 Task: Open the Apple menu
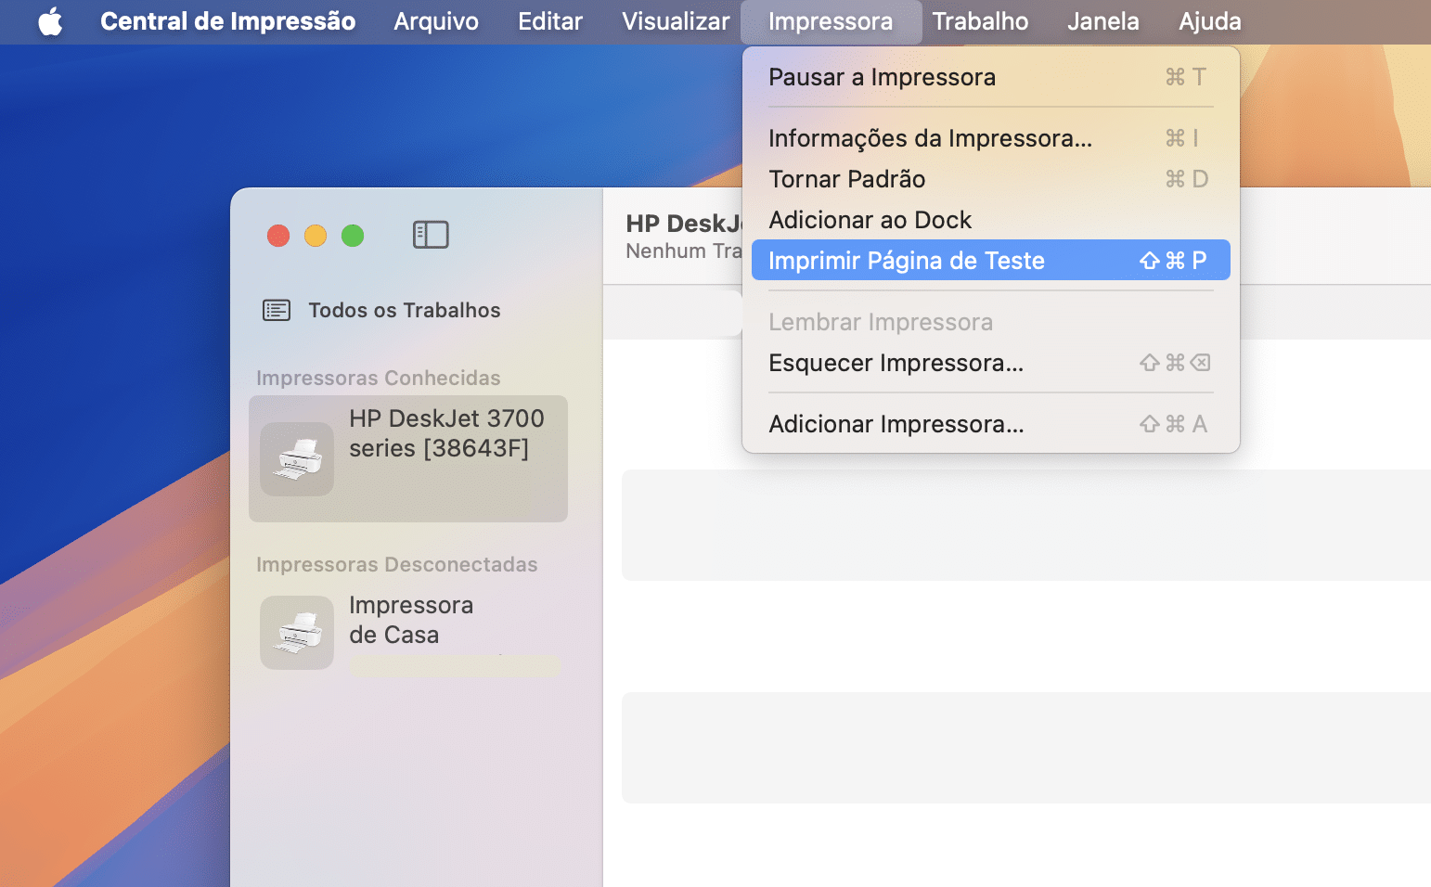coord(50,21)
